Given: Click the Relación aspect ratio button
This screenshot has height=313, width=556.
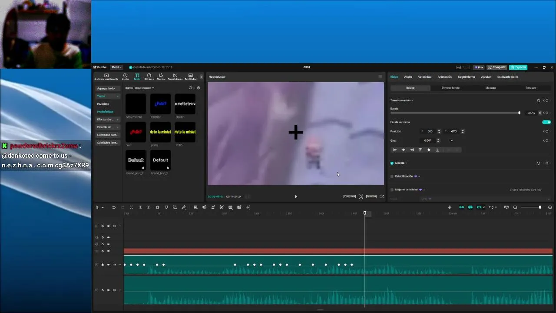Looking at the screenshot, I should click(371, 196).
